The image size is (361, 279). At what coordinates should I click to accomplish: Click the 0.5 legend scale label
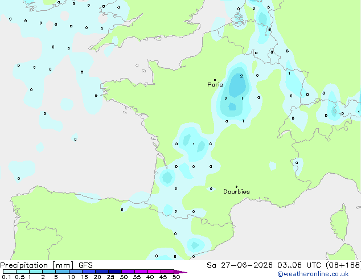(x=19, y=277)
